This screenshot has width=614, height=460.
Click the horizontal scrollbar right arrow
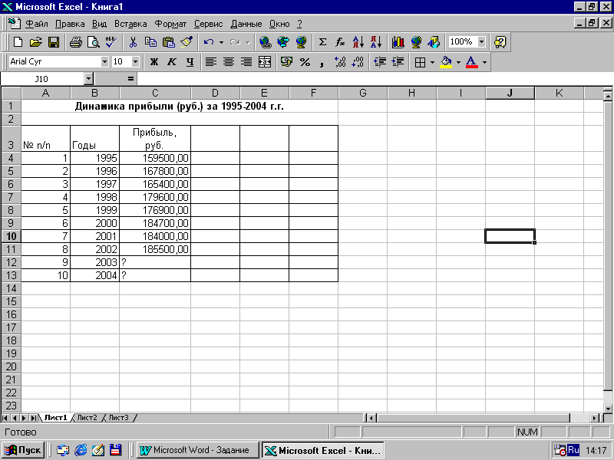596,418
